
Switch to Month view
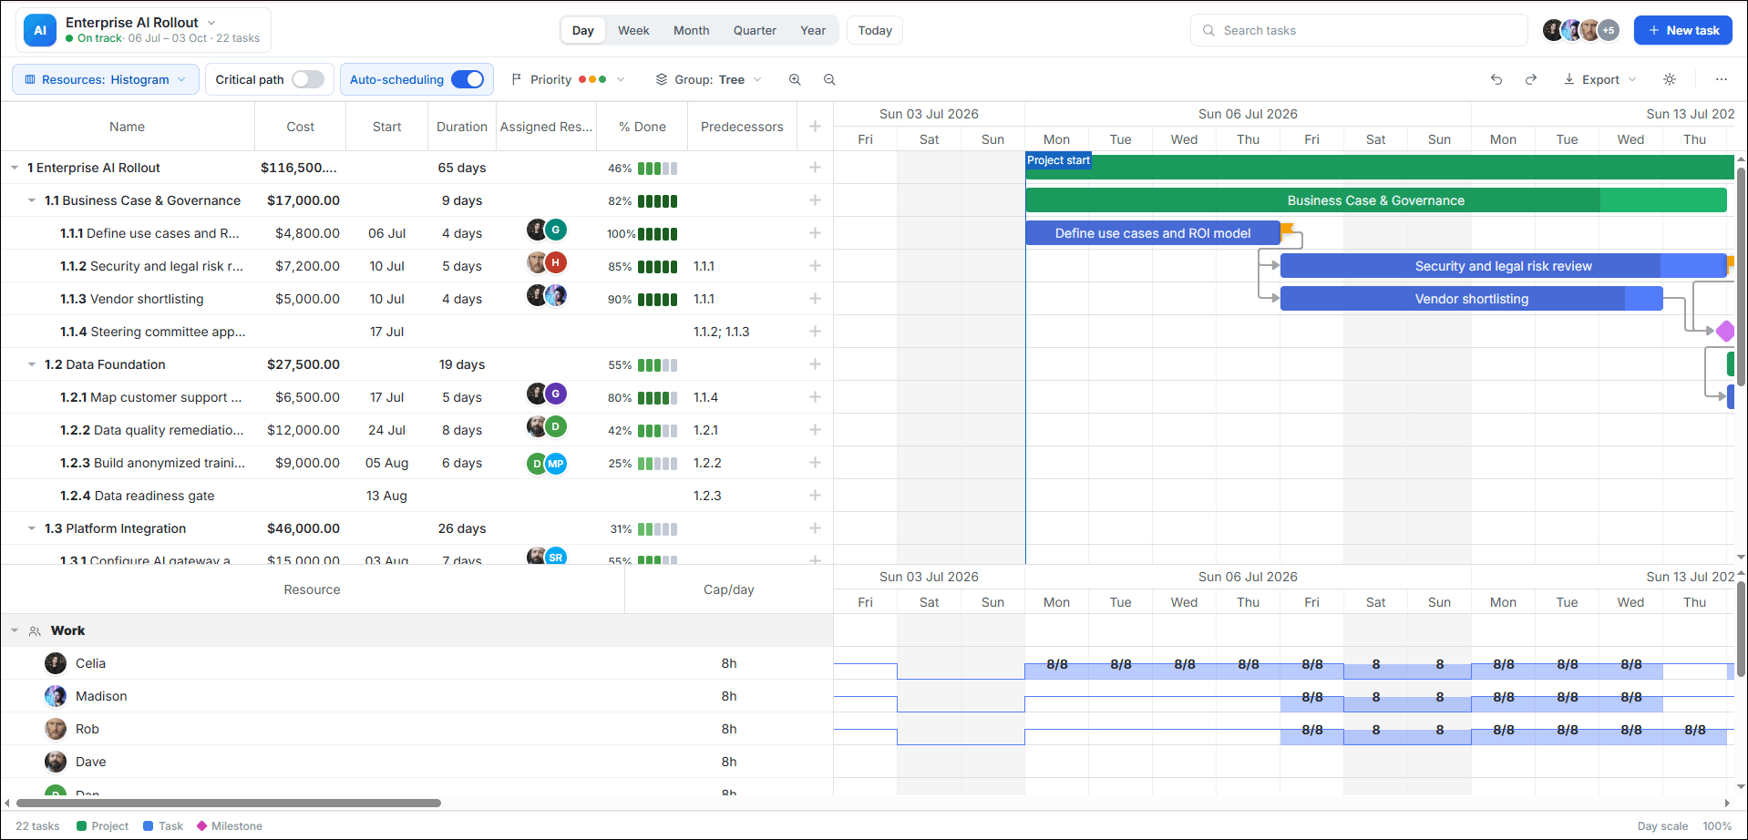click(691, 30)
